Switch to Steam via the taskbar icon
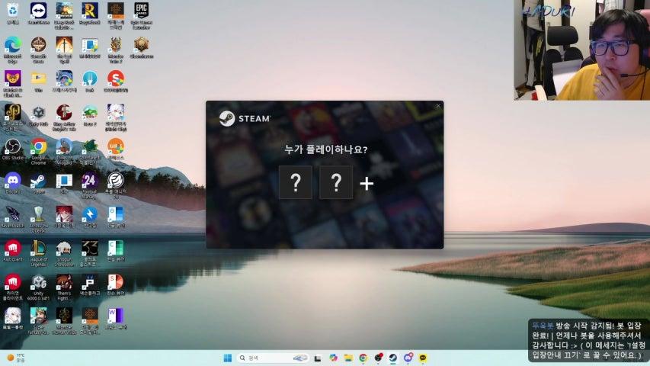650x366 pixels. pyautogui.click(x=393, y=358)
